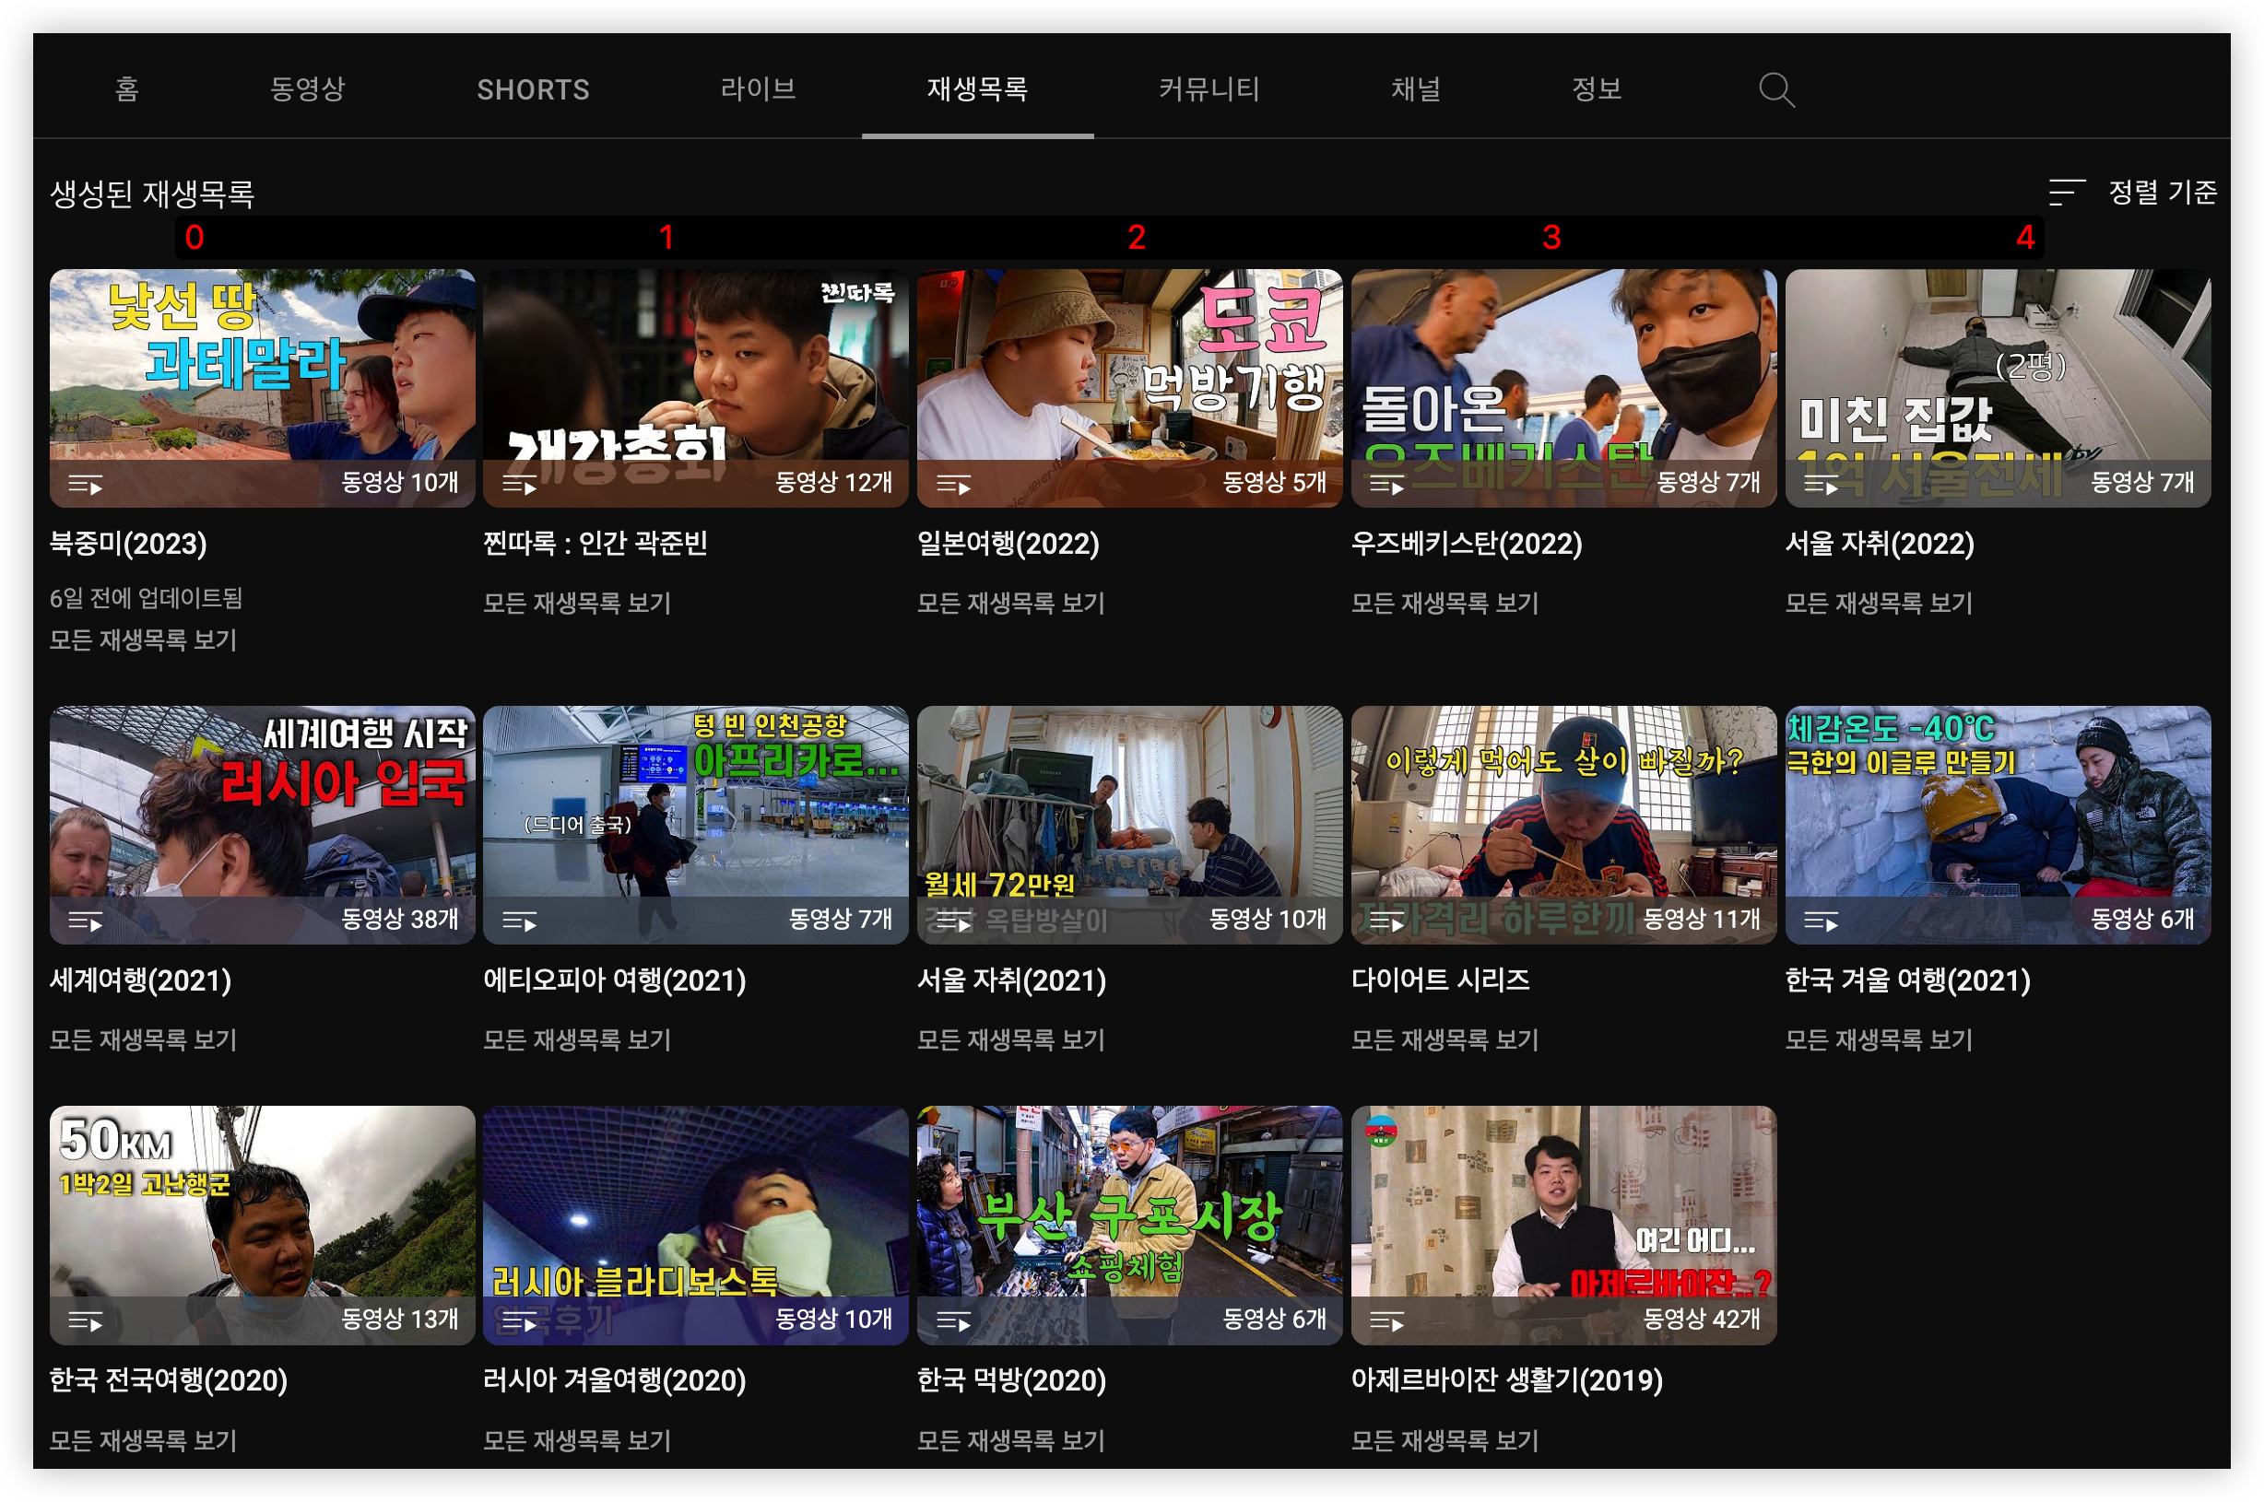Go to the 커뮤니티 tab
2264x1502 pixels.
point(1209,89)
